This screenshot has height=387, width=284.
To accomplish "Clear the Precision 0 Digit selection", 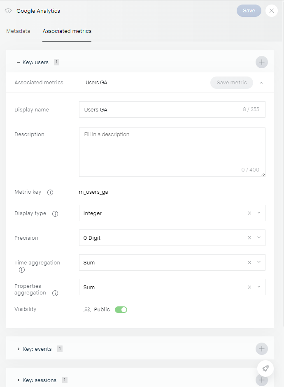I will coord(249,238).
